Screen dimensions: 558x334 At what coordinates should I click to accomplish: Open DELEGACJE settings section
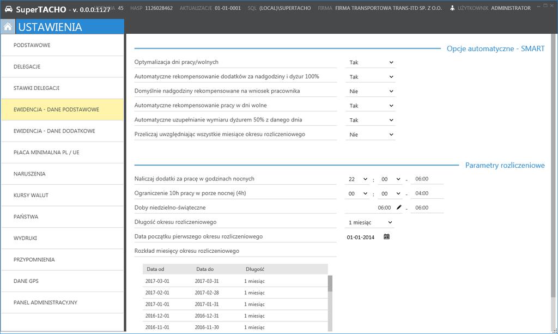pyautogui.click(x=62, y=66)
